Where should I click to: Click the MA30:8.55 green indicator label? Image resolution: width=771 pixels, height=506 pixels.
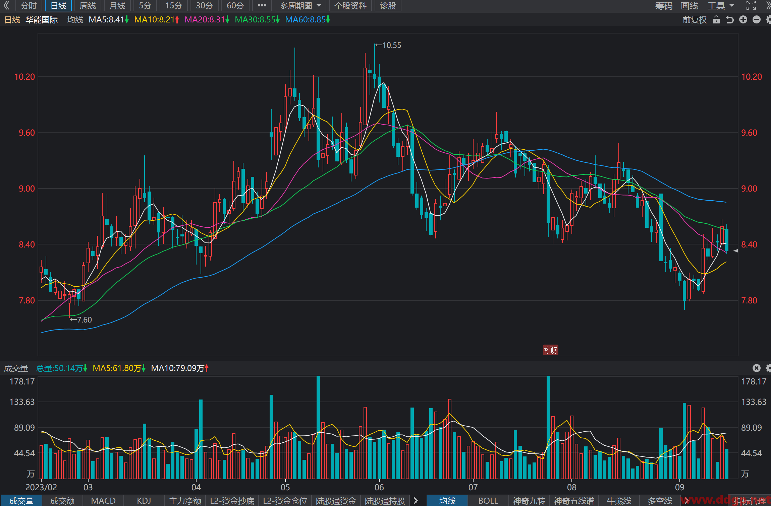coord(257,20)
